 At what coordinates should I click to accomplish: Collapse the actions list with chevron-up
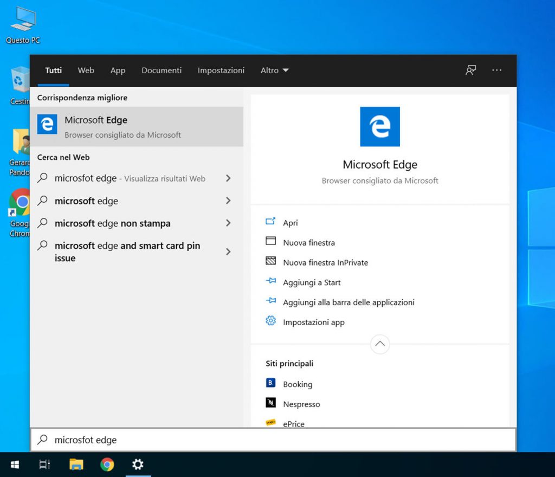(380, 344)
